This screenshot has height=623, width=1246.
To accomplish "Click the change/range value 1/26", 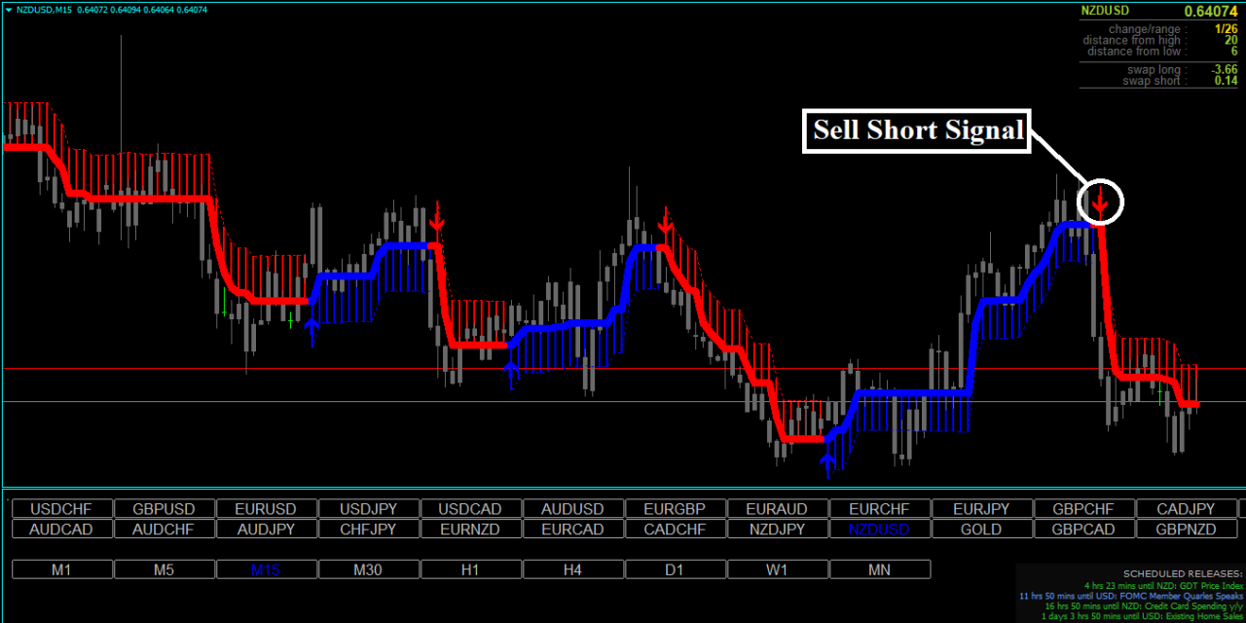I will tap(1226, 29).
